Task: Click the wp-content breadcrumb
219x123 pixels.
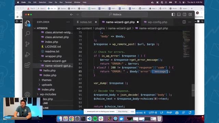Action: [x=84, y=28]
